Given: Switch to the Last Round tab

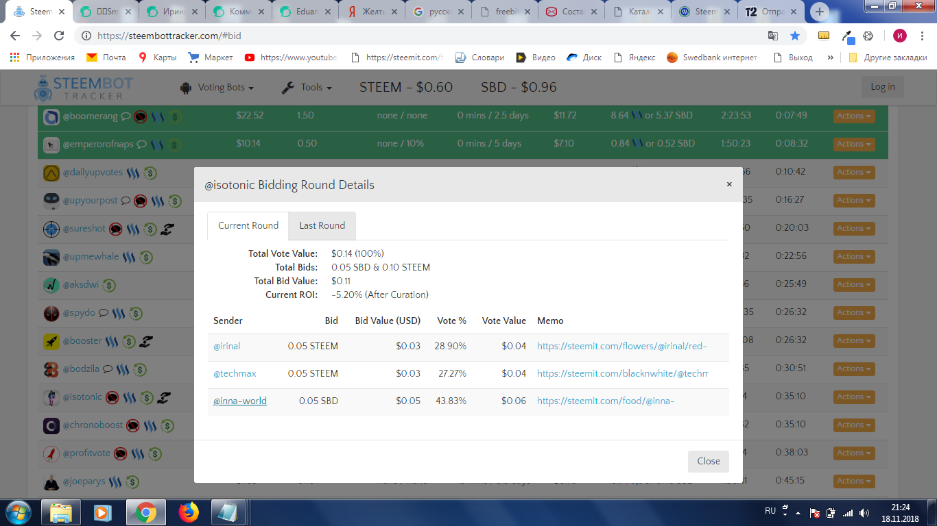Looking at the screenshot, I should pyautogui.click(x=322, y=225).
